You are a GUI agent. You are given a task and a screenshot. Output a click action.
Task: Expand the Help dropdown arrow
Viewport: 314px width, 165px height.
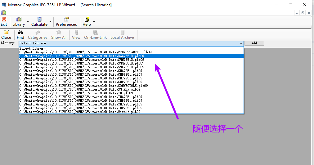pos(94,22)
